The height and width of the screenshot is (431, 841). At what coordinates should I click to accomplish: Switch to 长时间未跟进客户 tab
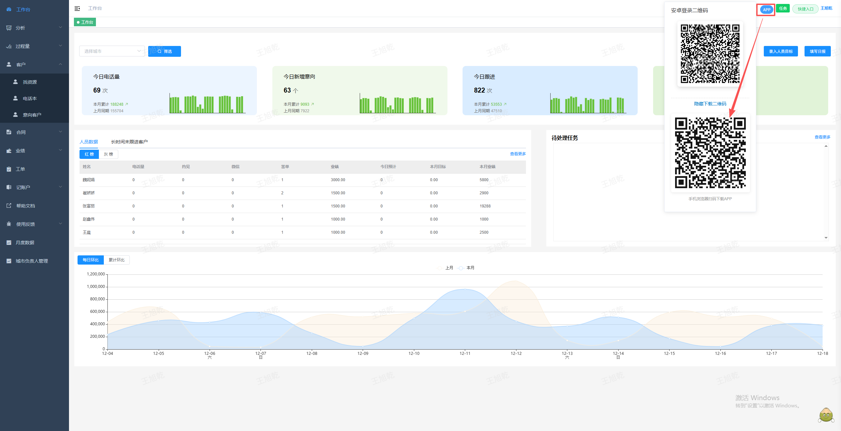(x=129, y=142)
